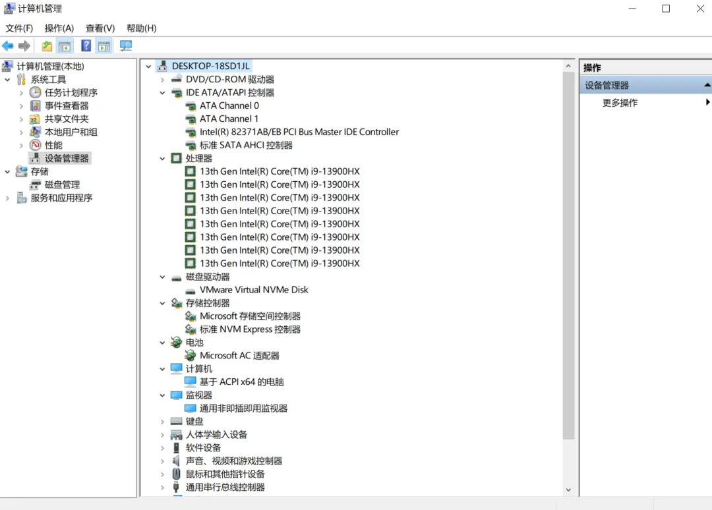Image resolution: width=712 pixels, height=510 pixels.
Task: Select 基于 ACPI x64 的电脑
Action: [x=241, y=382]
